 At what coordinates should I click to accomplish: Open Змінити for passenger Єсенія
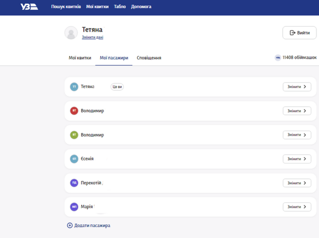[297, 159]
